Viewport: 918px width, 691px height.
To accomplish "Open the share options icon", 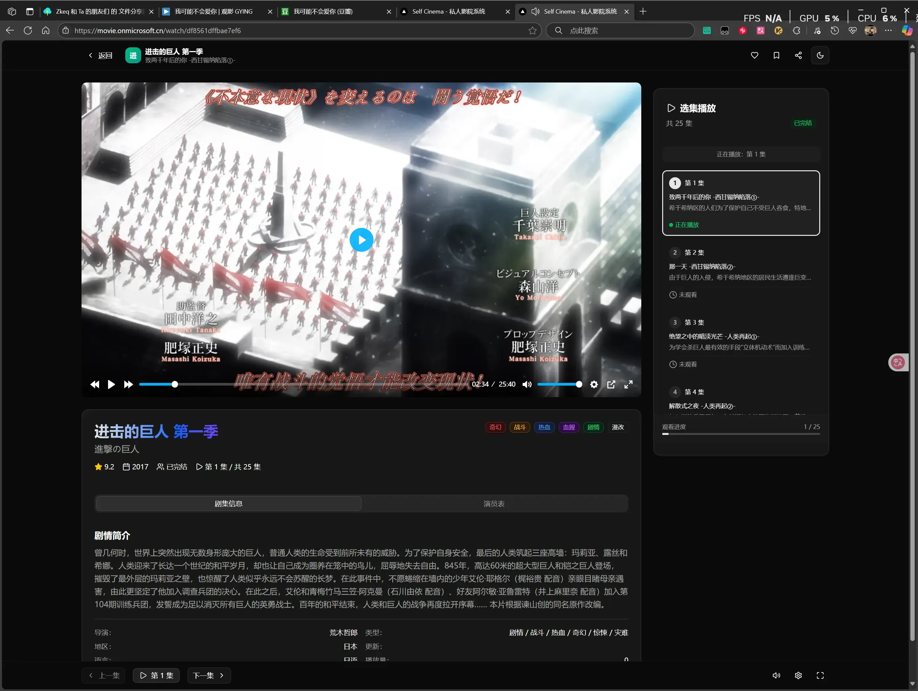I will [x=798, y=55].
